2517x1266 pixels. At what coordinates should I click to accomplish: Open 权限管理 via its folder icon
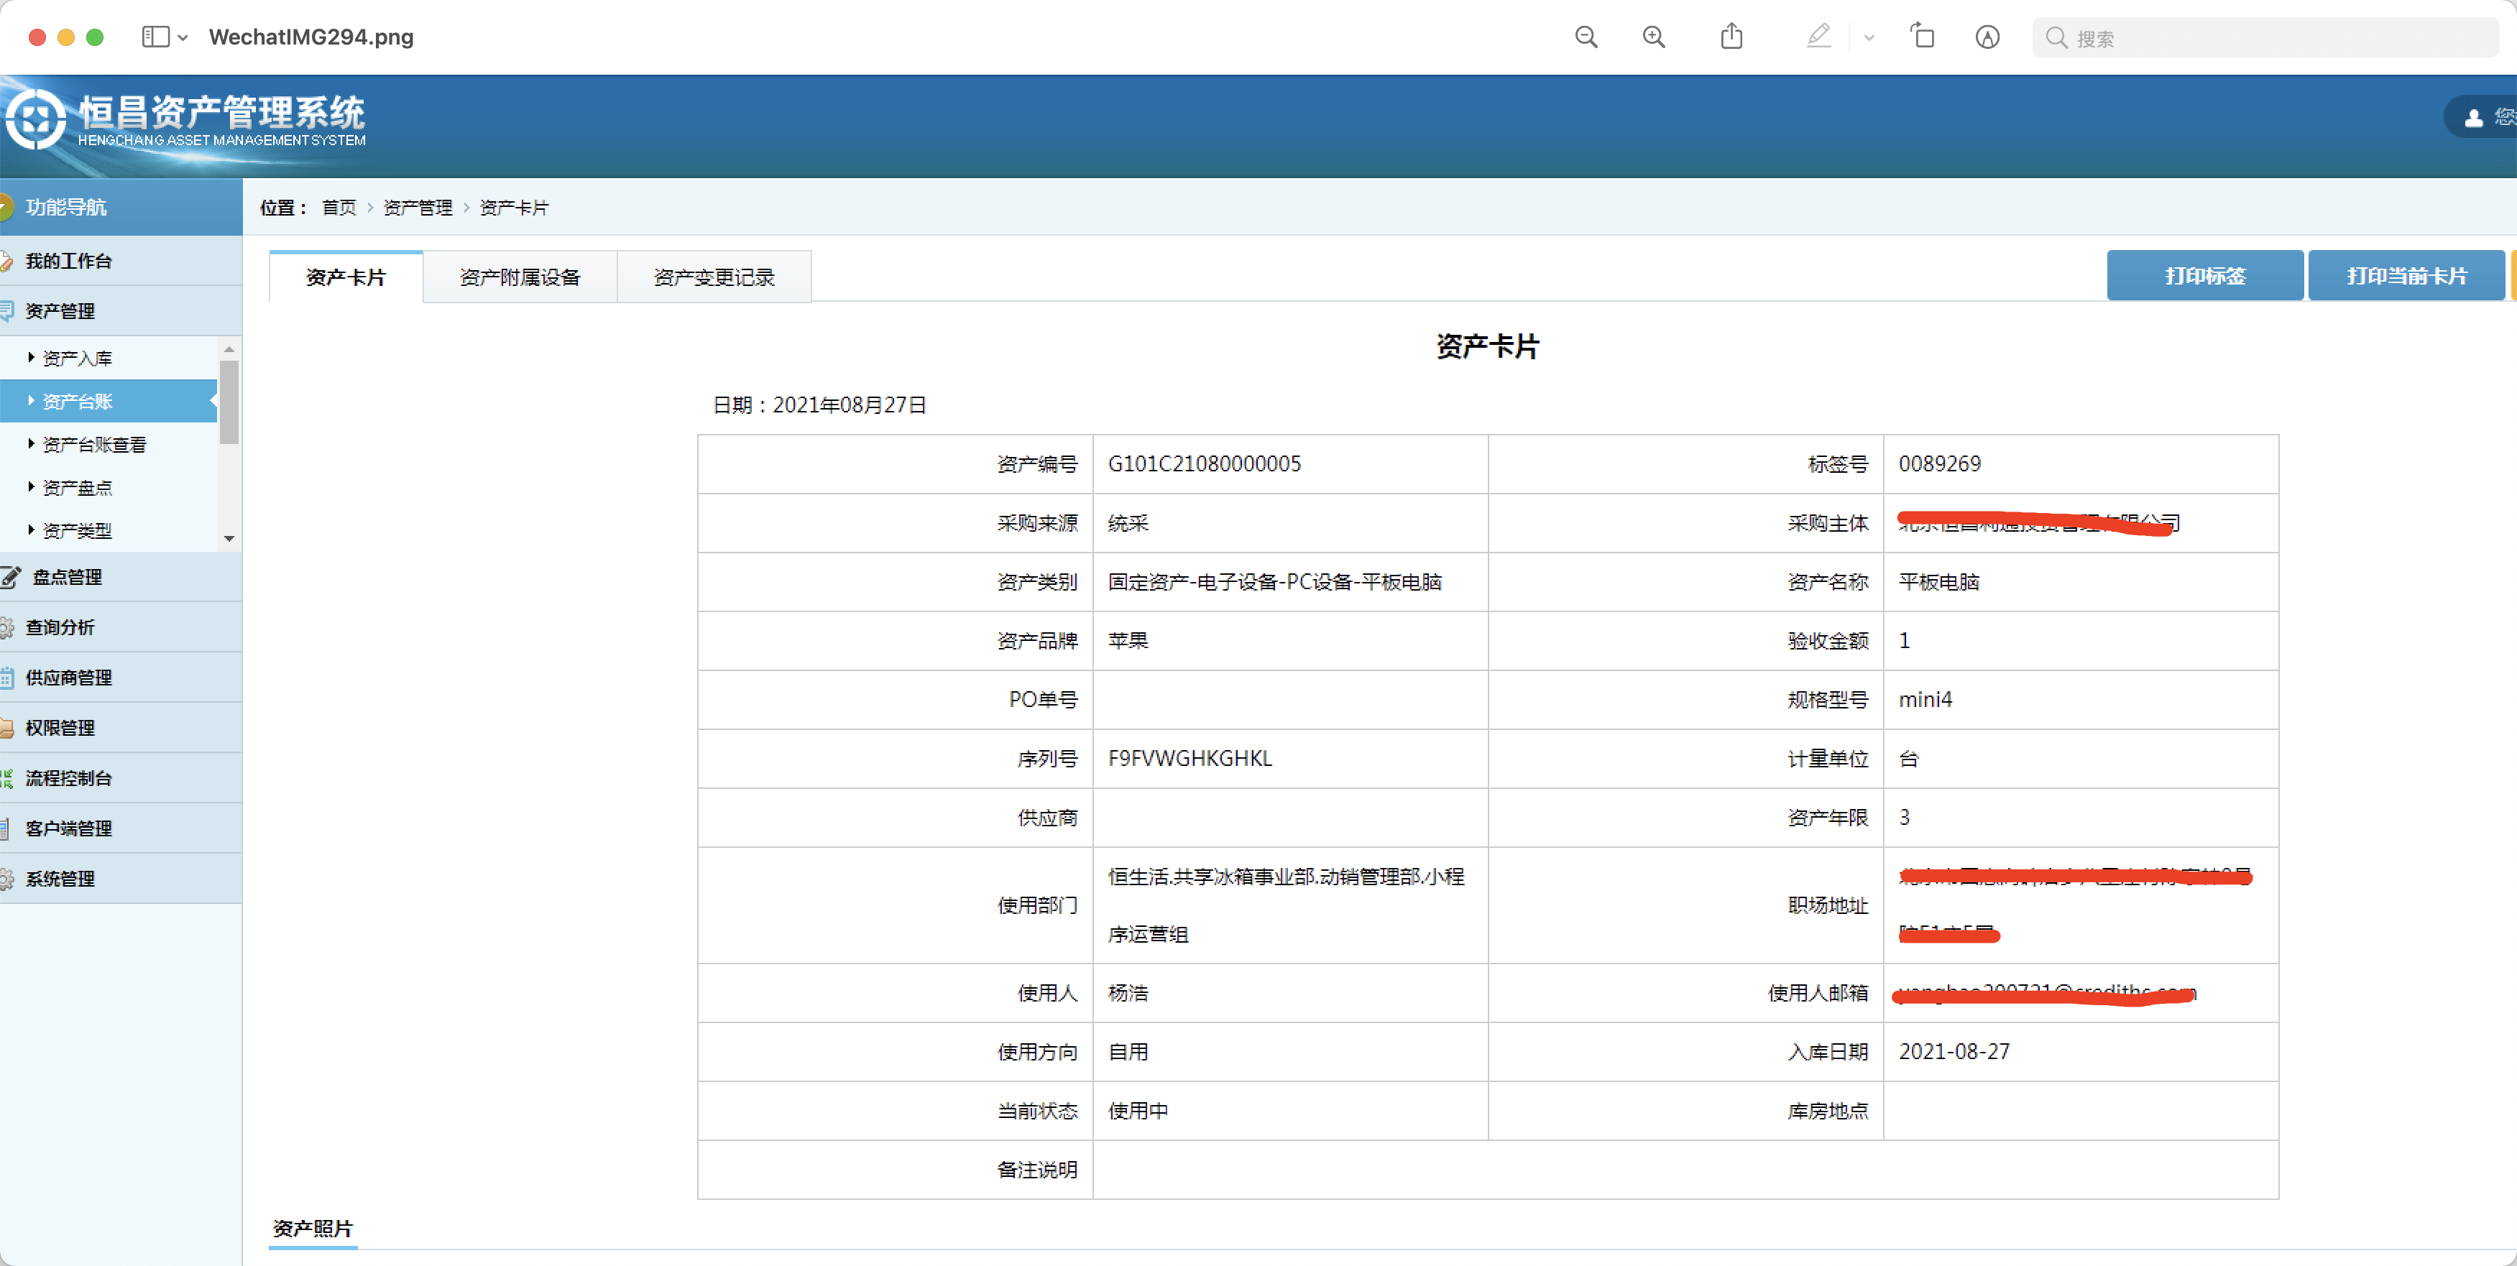8,727
